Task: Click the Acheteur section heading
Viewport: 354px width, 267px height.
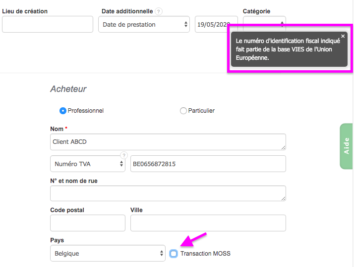Action: pos(68,89)
